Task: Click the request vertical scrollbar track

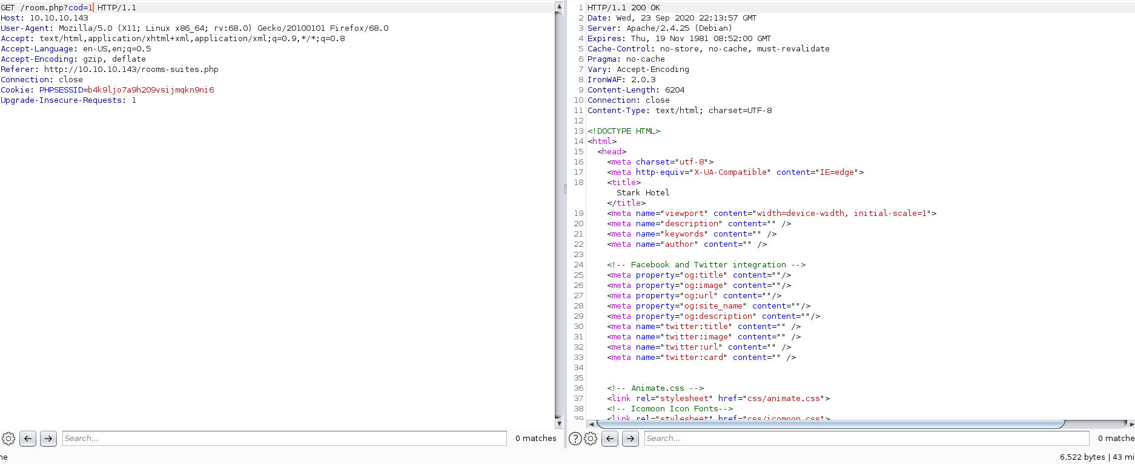Action: tap(559, 212)
